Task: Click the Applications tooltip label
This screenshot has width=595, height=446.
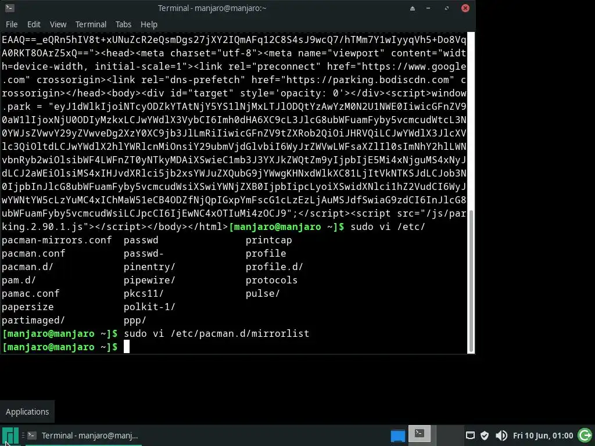Action: click(27, 412)
